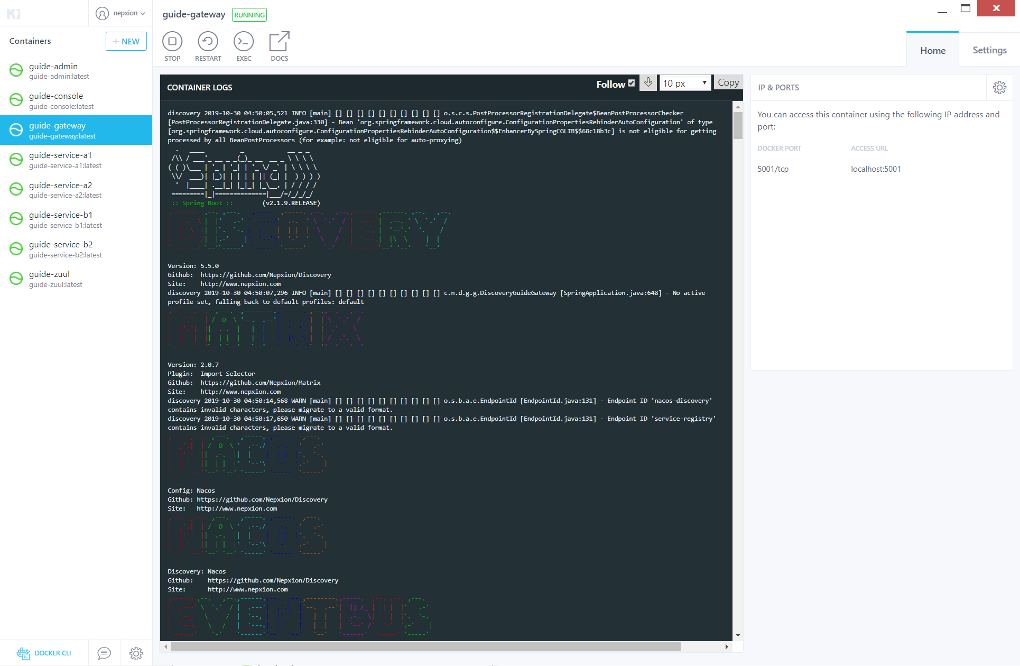The image size is (1020, 666).
Task: Toggle the Follow logs checkbox
Action: click(x=632, y=83)
